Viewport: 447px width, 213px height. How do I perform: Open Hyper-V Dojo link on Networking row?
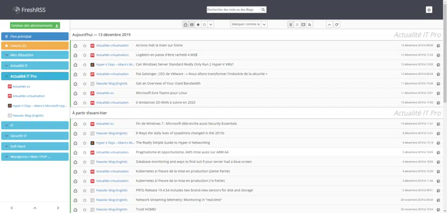[x=115, y=143]
